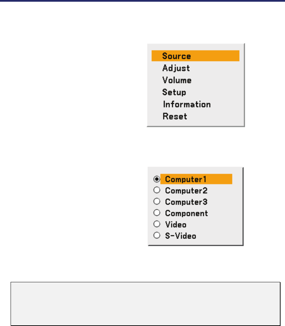The image size is (285, 326).
Task: Click the Computer3 label text
Action: click(x=186, y=202)
